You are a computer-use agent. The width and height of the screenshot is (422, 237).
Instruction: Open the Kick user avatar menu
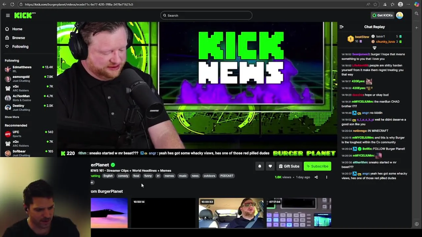coord(400,15)
